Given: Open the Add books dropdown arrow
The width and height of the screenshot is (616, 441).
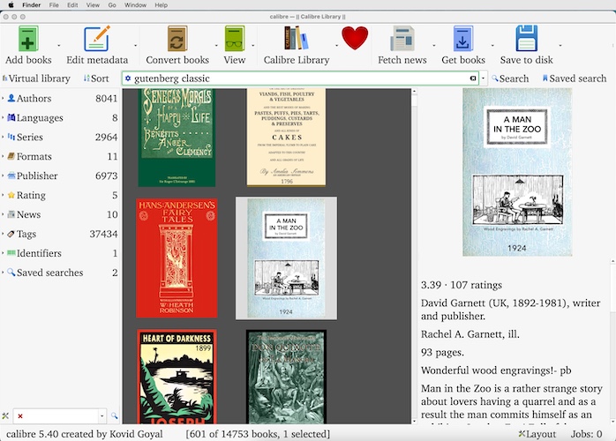Looking at the screenshot, I should 59,46.
